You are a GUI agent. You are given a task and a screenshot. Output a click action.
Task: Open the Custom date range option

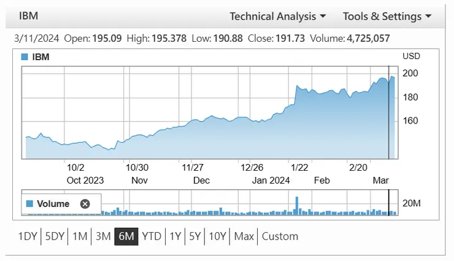point(280,236)
